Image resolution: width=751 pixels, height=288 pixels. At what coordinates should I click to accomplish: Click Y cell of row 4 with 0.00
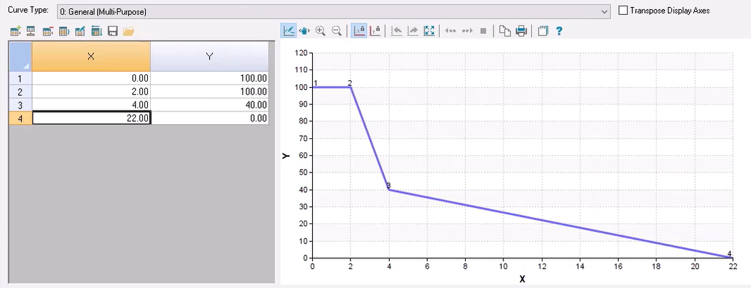[209, 118]
